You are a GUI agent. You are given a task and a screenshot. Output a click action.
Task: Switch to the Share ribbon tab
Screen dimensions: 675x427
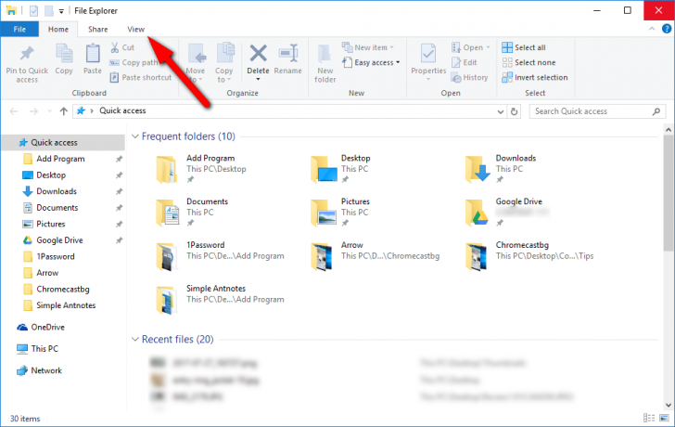coord(97,30)
